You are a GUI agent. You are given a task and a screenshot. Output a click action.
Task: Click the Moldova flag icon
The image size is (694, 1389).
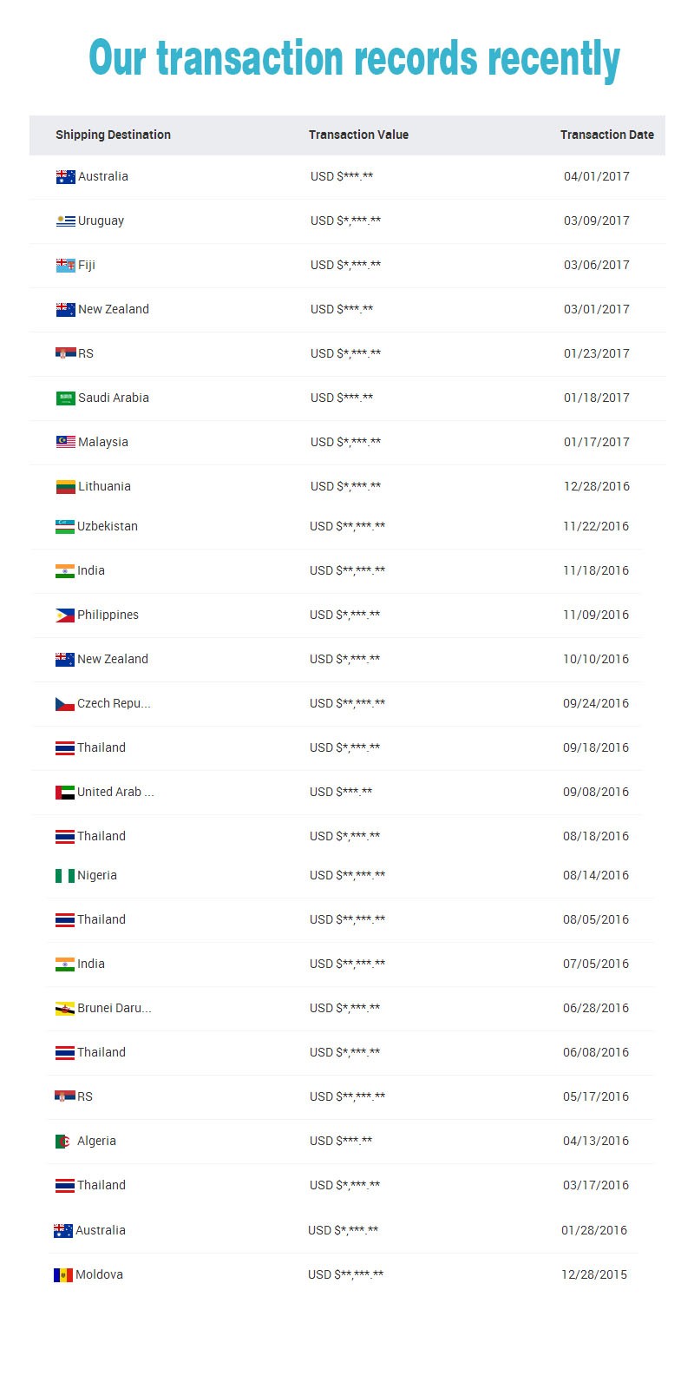pyautogui.click(x=63, y=1275)
